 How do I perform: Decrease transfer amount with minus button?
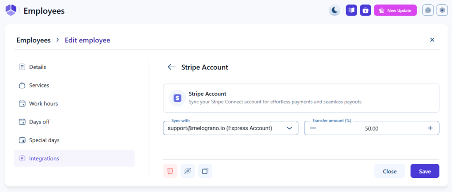pyautogui.click(x=313, y=128)
